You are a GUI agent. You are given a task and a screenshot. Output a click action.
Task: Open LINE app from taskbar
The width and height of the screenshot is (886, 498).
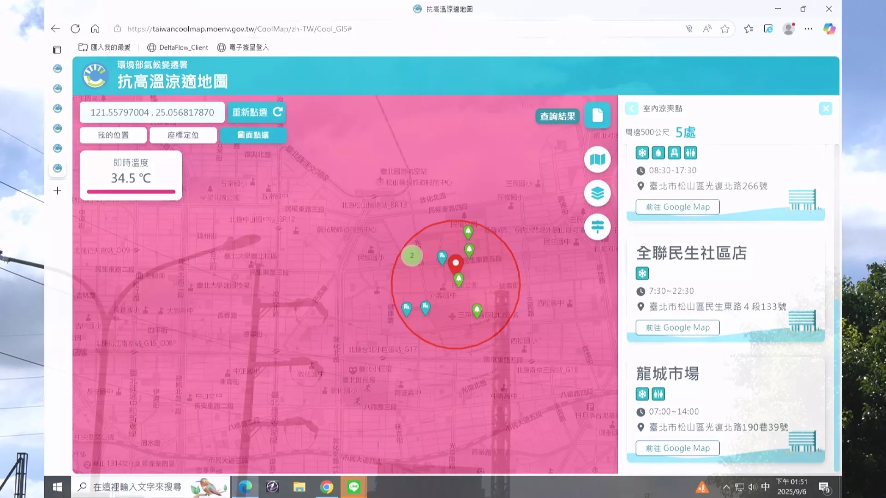pyautogui.click(x=353, y=487)
